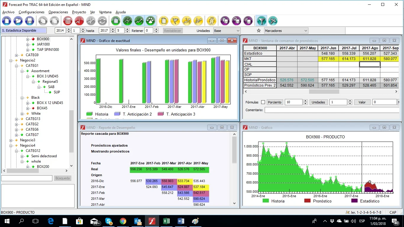
Task: Expand the Negocio3 tree node
Action: (11, 140)
